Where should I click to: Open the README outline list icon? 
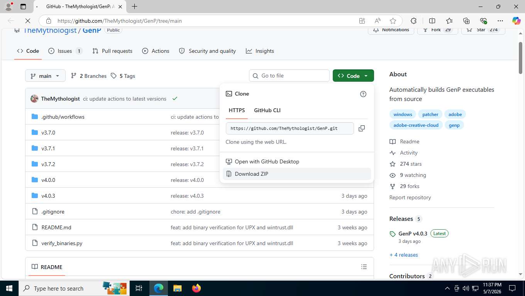[x=364, y=267]
